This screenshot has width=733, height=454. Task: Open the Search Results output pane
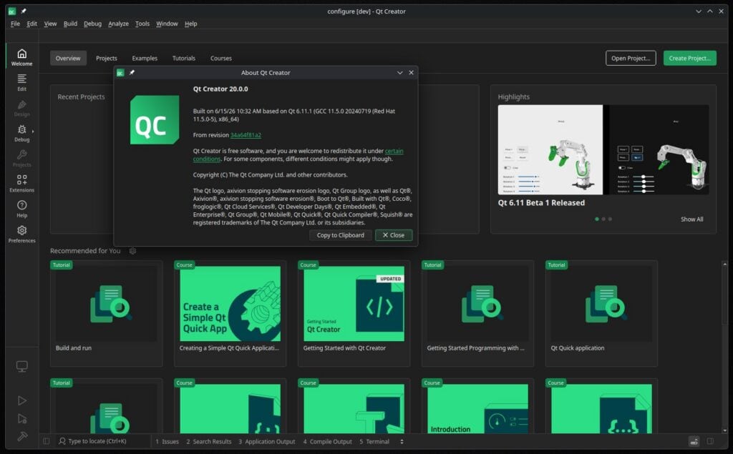[x=208, y=441]
